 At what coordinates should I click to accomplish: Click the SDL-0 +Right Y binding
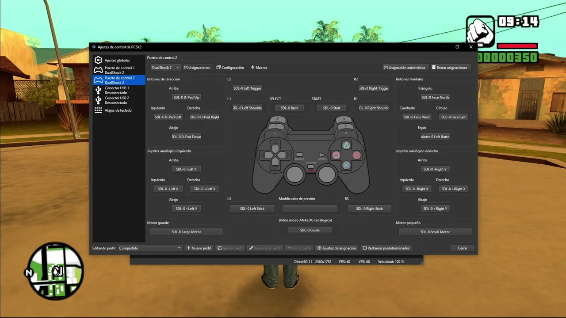pos(435,208)
